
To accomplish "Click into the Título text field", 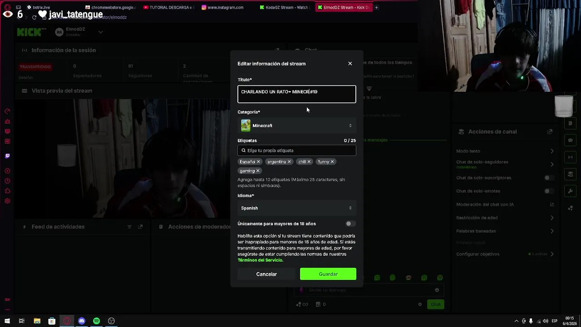I will pyautogui.click(x=296, y=94).
